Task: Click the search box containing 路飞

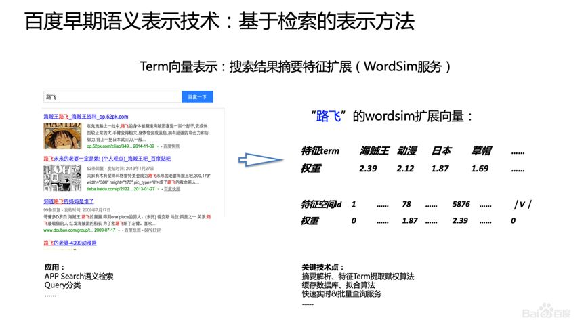Action: (x=112, y=97)
